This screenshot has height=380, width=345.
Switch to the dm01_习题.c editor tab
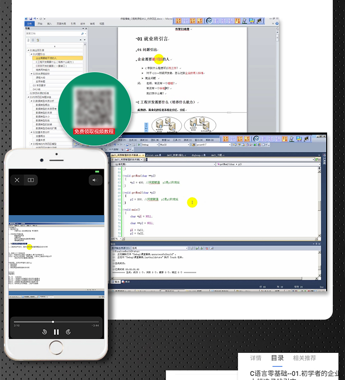218,155
